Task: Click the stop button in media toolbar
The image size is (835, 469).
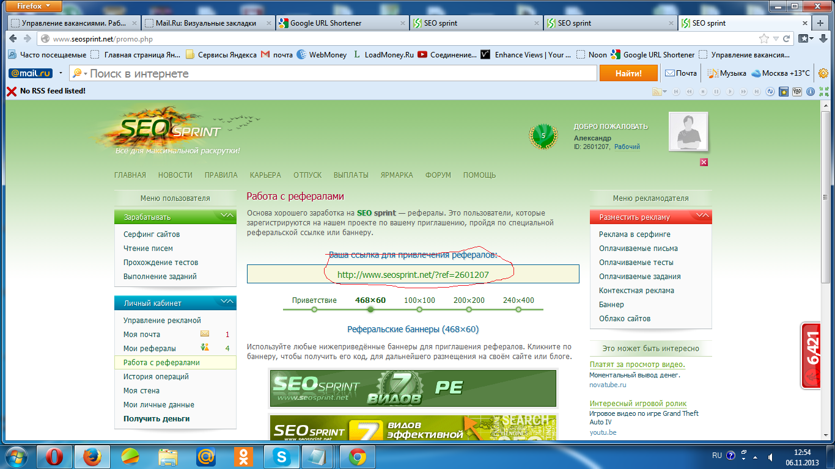Action: (702, 92)
